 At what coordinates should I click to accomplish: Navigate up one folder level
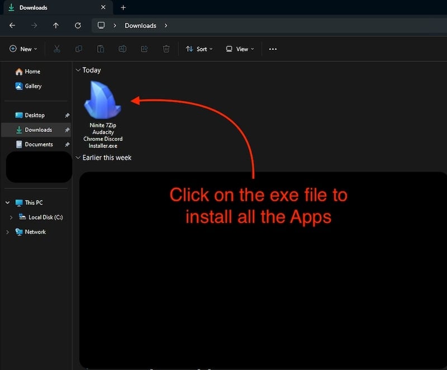pyautogui.click(x=56, y=25)
